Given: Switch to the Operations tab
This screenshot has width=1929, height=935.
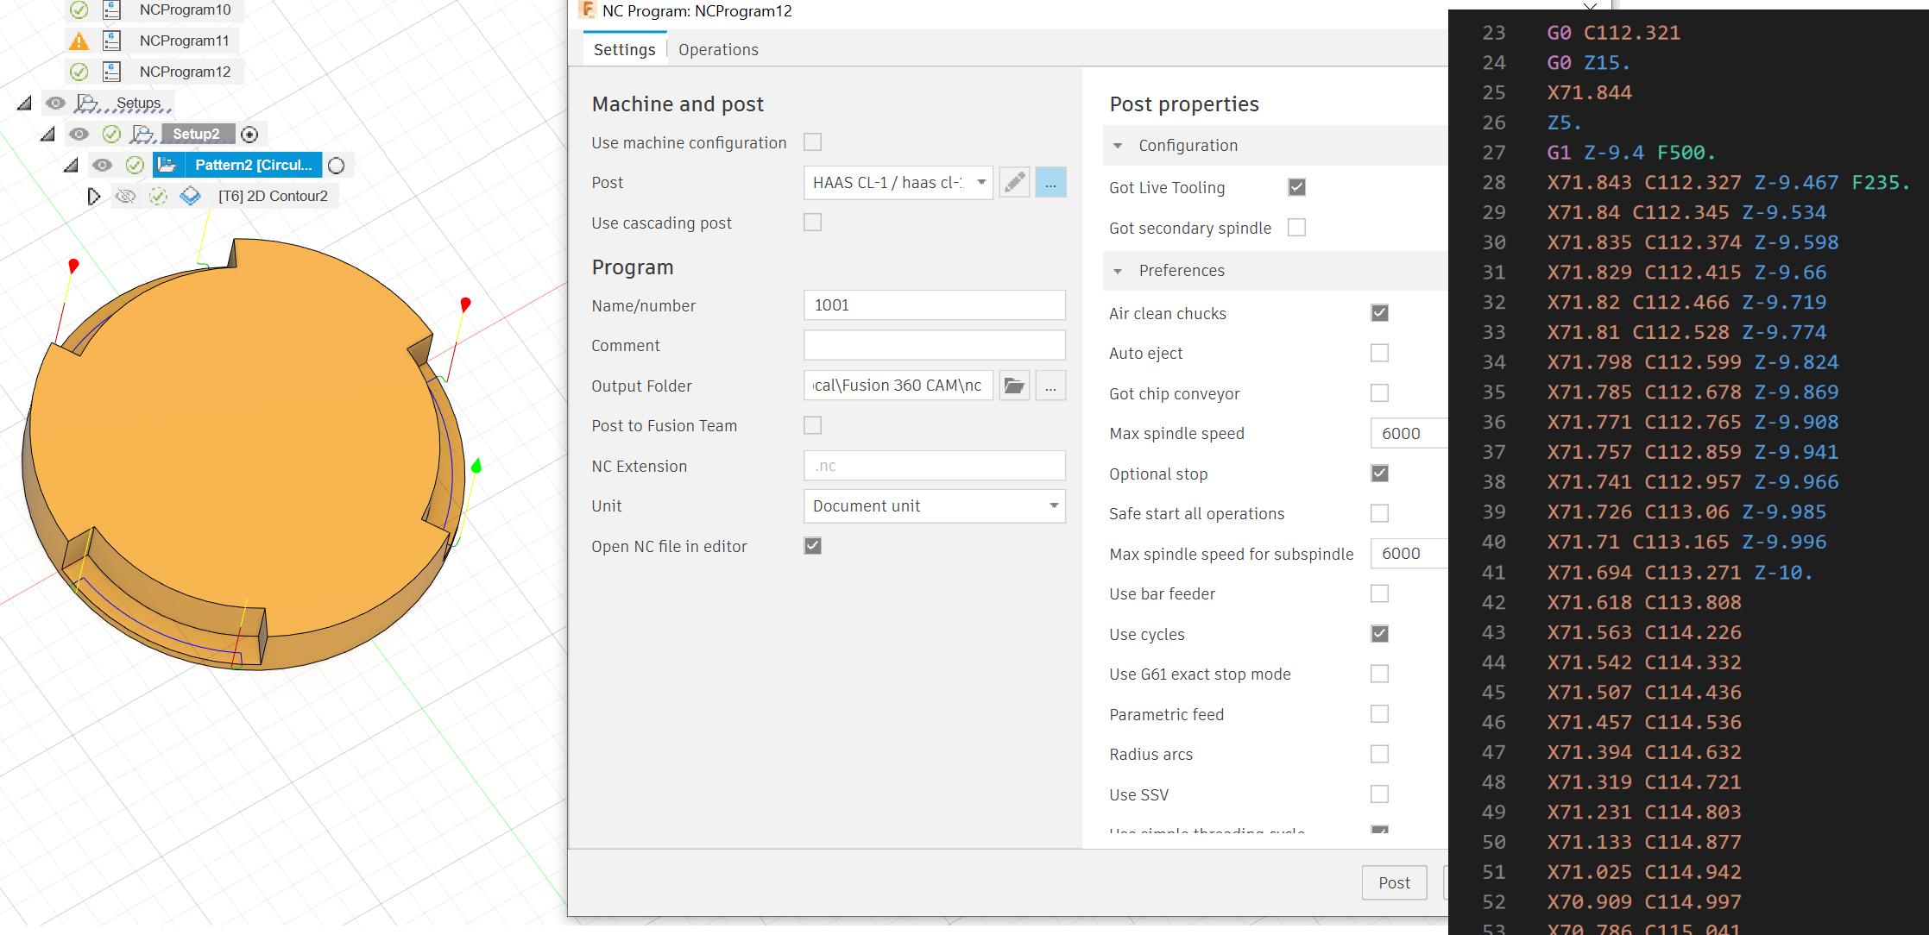Looking at the screenshot, I should 718,50.
